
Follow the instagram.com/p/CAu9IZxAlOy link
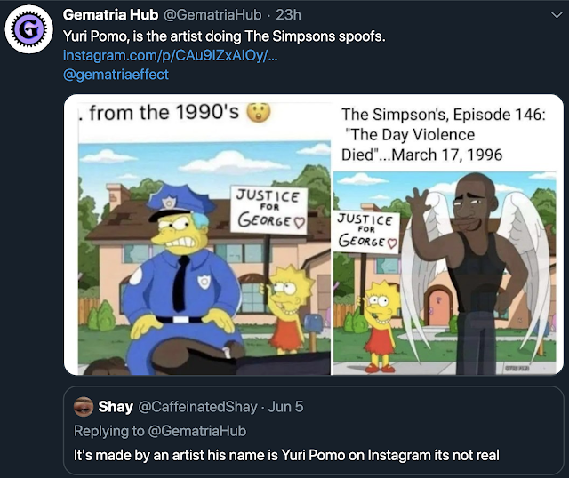170,55
